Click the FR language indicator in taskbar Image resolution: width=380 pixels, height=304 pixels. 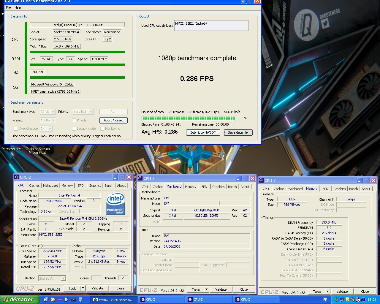[325, 300]
